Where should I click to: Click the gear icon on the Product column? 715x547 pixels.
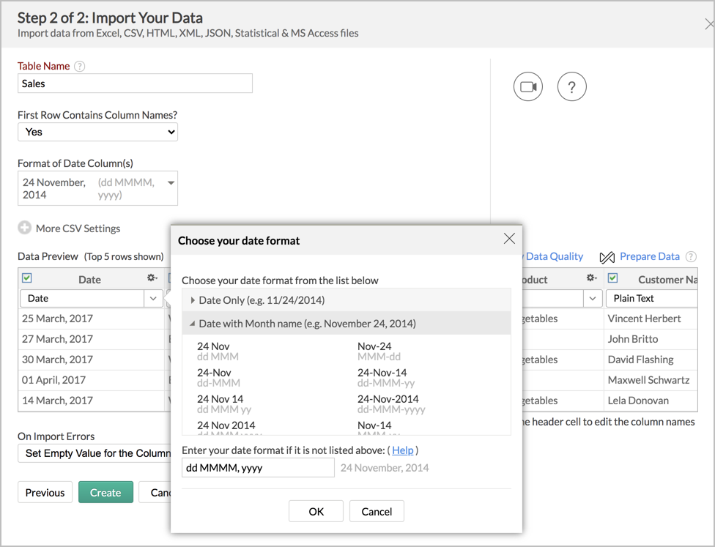tap(591, 279)
